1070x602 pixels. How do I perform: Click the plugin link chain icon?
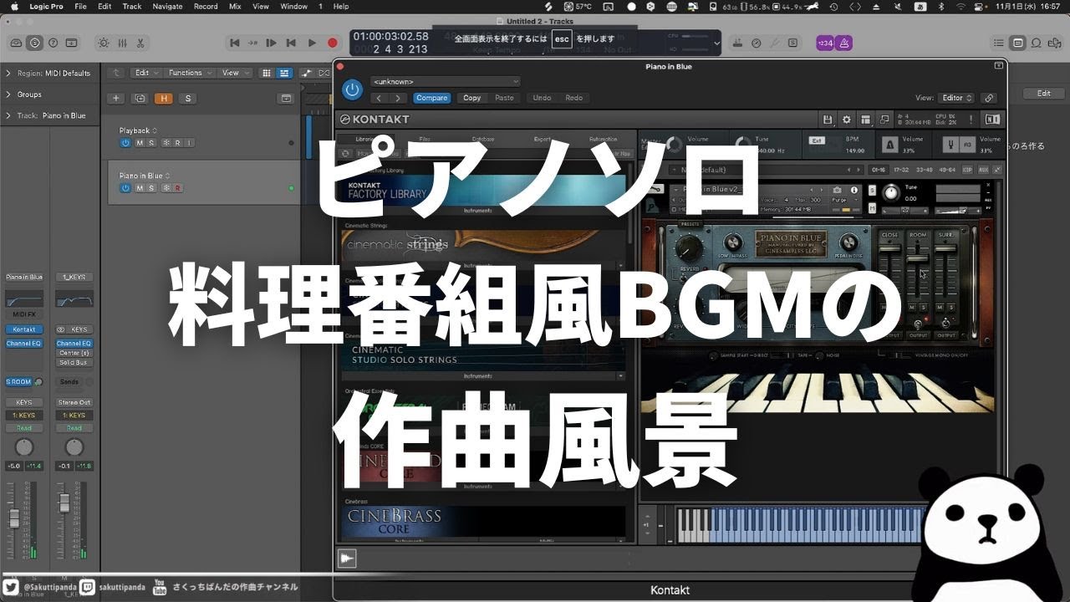(x=988, y=98)
